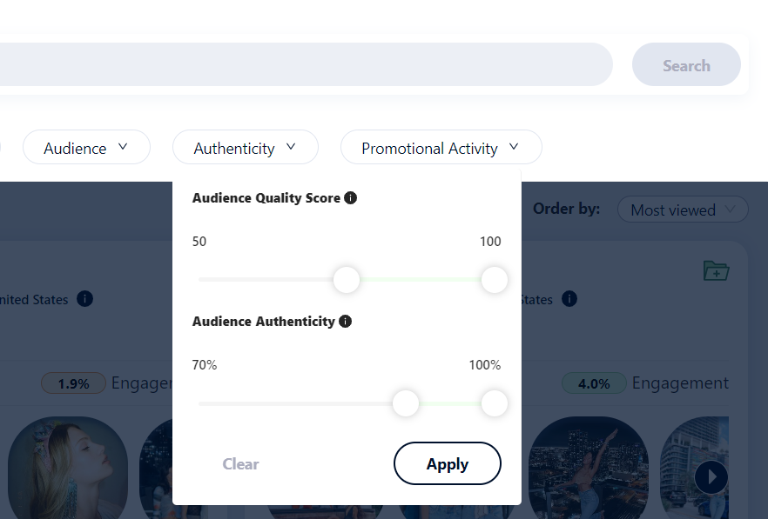The height and width of the screenshot is (519, 768).
Task: Click the Apply button
Action: pyautogui.click(x=447, y=463)
